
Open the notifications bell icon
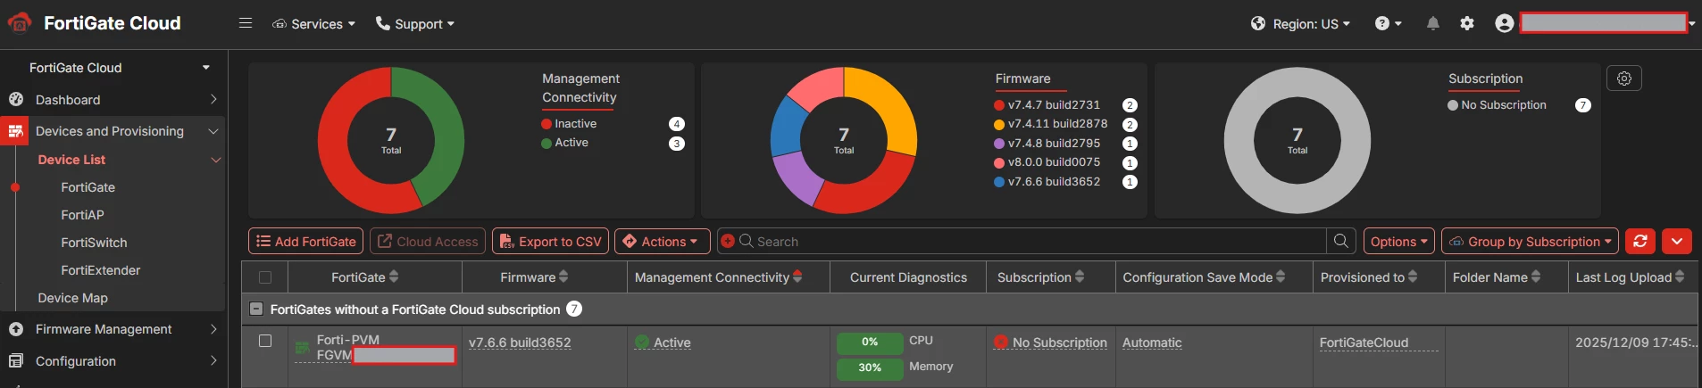point(1433,24)
